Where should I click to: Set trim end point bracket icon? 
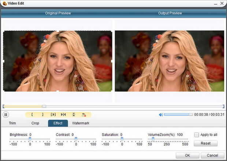point(42,115)
